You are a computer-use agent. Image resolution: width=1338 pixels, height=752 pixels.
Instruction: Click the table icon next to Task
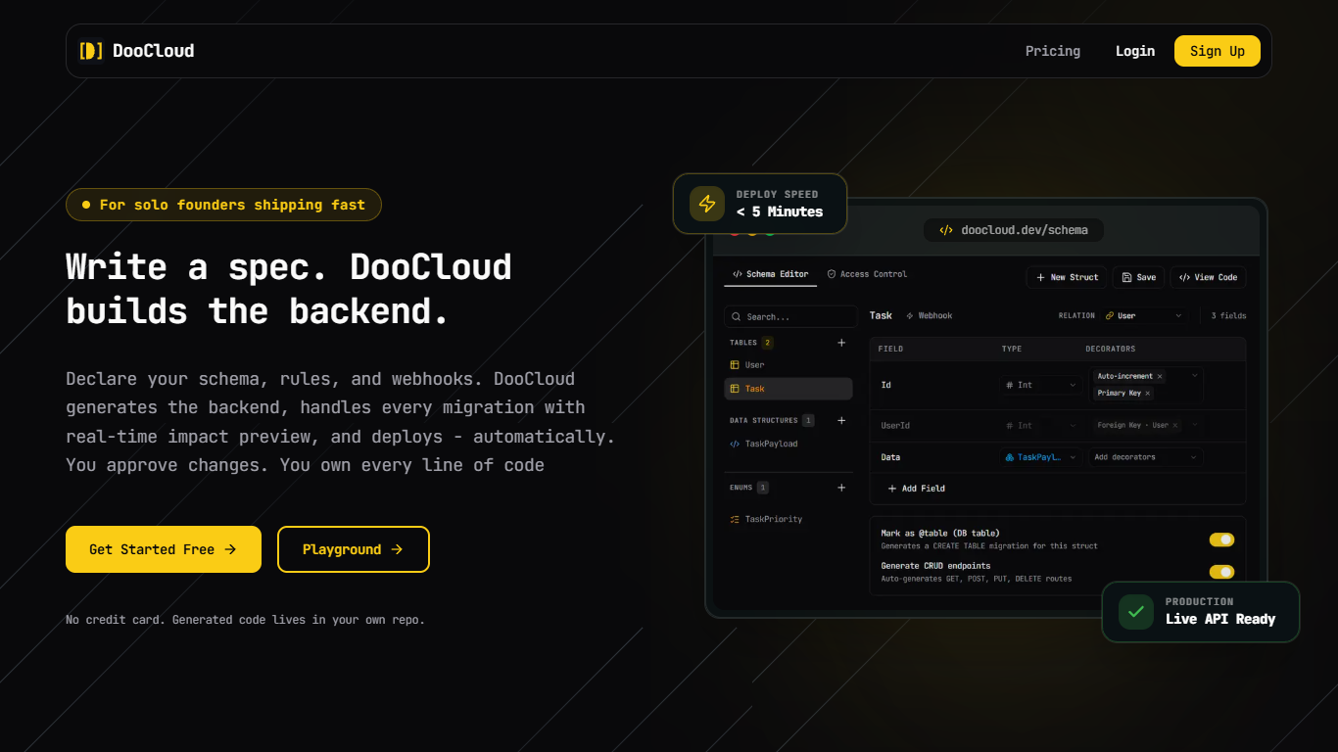[735, 389]
